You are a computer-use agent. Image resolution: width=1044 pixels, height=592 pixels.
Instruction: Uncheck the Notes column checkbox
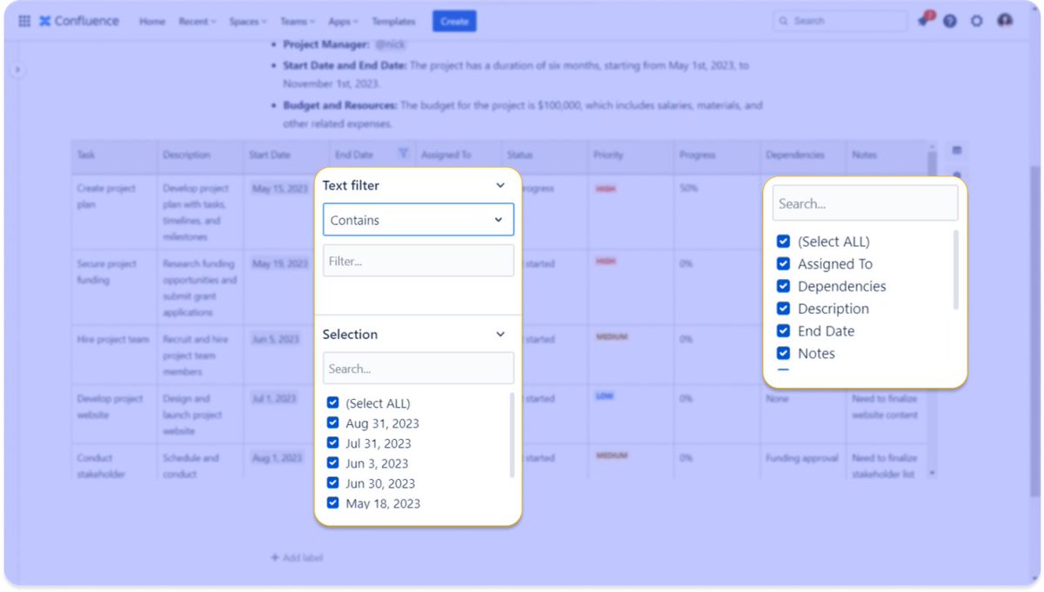tap(783, 353)
